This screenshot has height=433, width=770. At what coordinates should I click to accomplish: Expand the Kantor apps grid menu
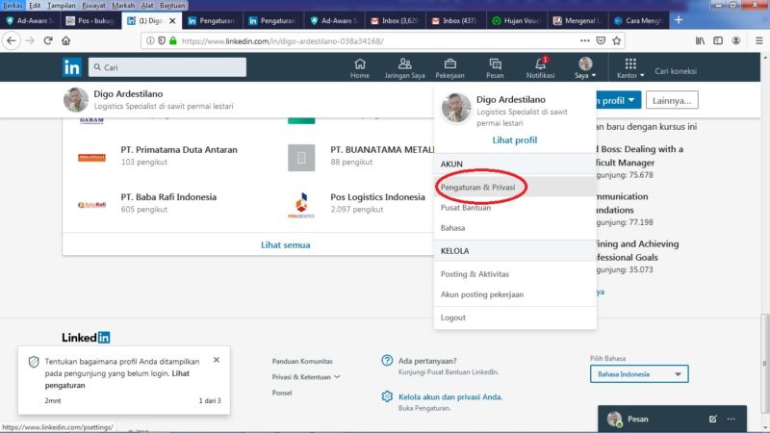point(630,68)
